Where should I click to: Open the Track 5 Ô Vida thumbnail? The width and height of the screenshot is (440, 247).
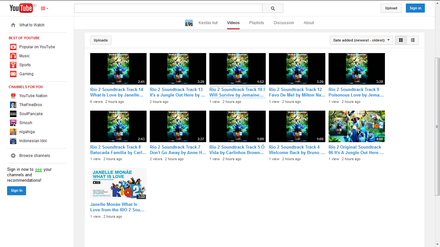(237, 126)
